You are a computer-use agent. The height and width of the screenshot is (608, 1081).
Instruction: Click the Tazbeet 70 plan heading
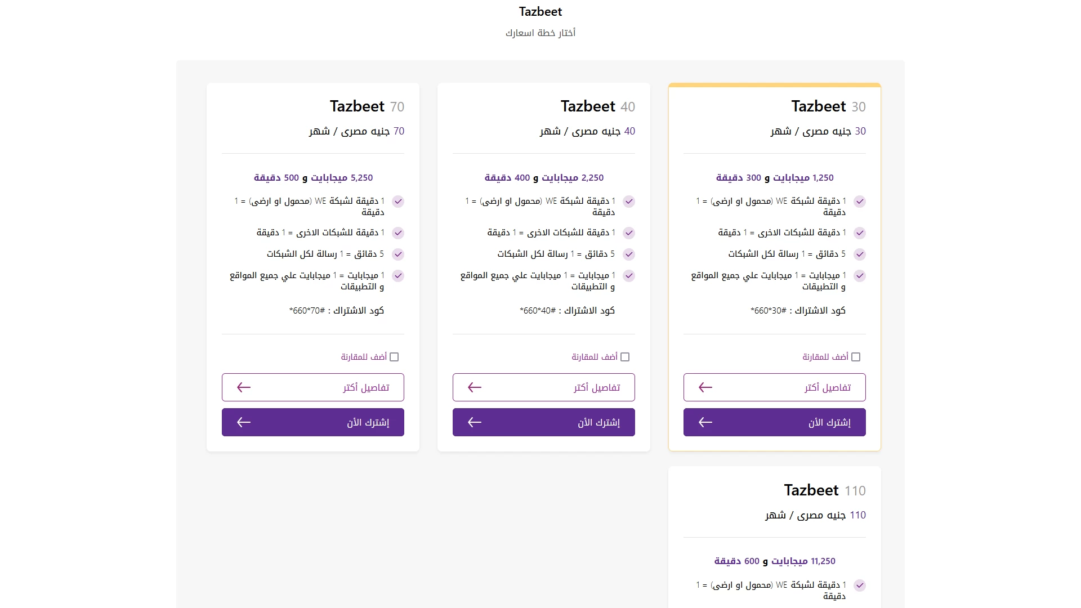(x=367, y=106)
